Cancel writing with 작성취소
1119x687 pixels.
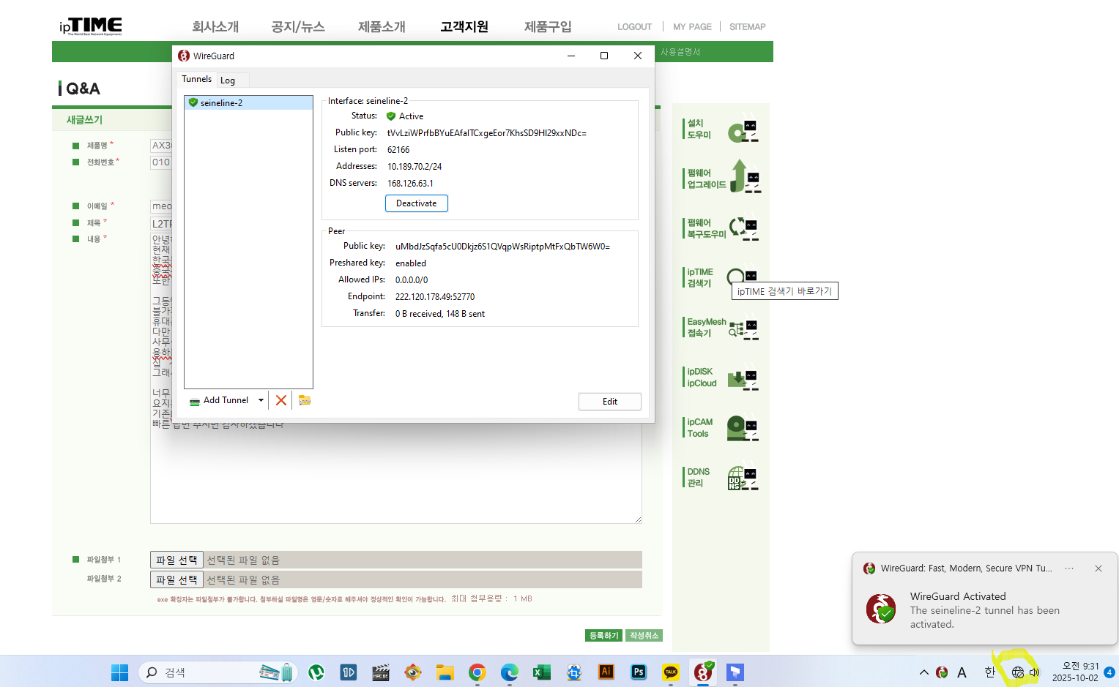coord(644,636)
